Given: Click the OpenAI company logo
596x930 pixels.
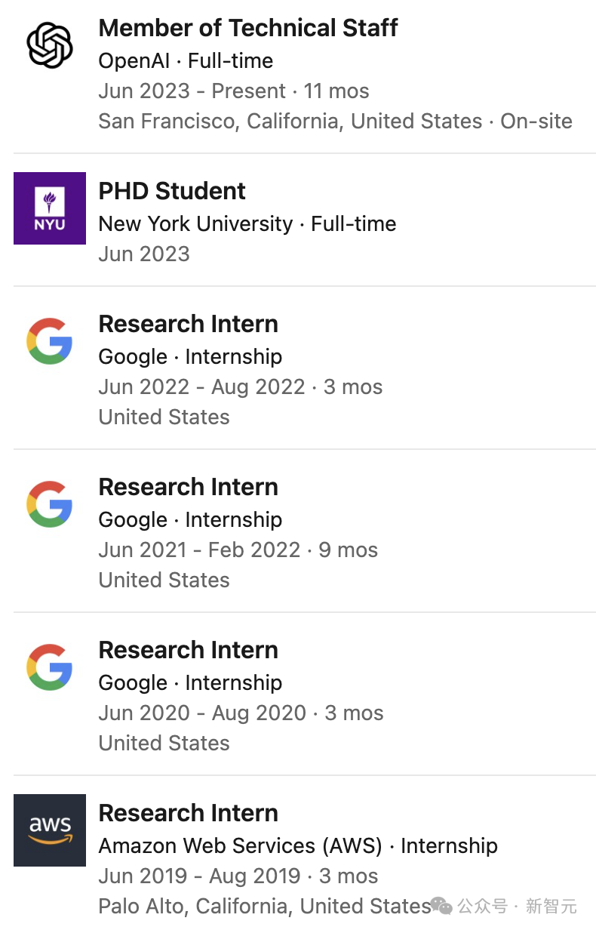Looking at the screenshot, I should [x=50, y=45].
